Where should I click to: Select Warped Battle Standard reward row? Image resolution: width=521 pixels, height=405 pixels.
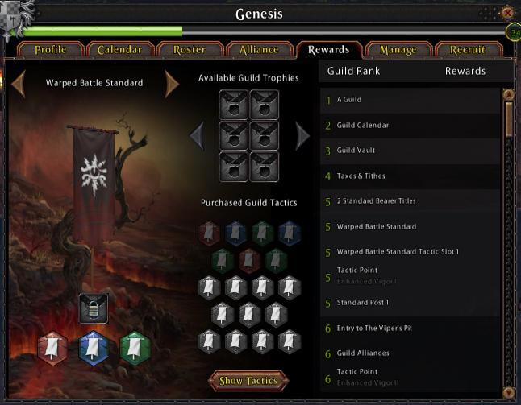410,226
